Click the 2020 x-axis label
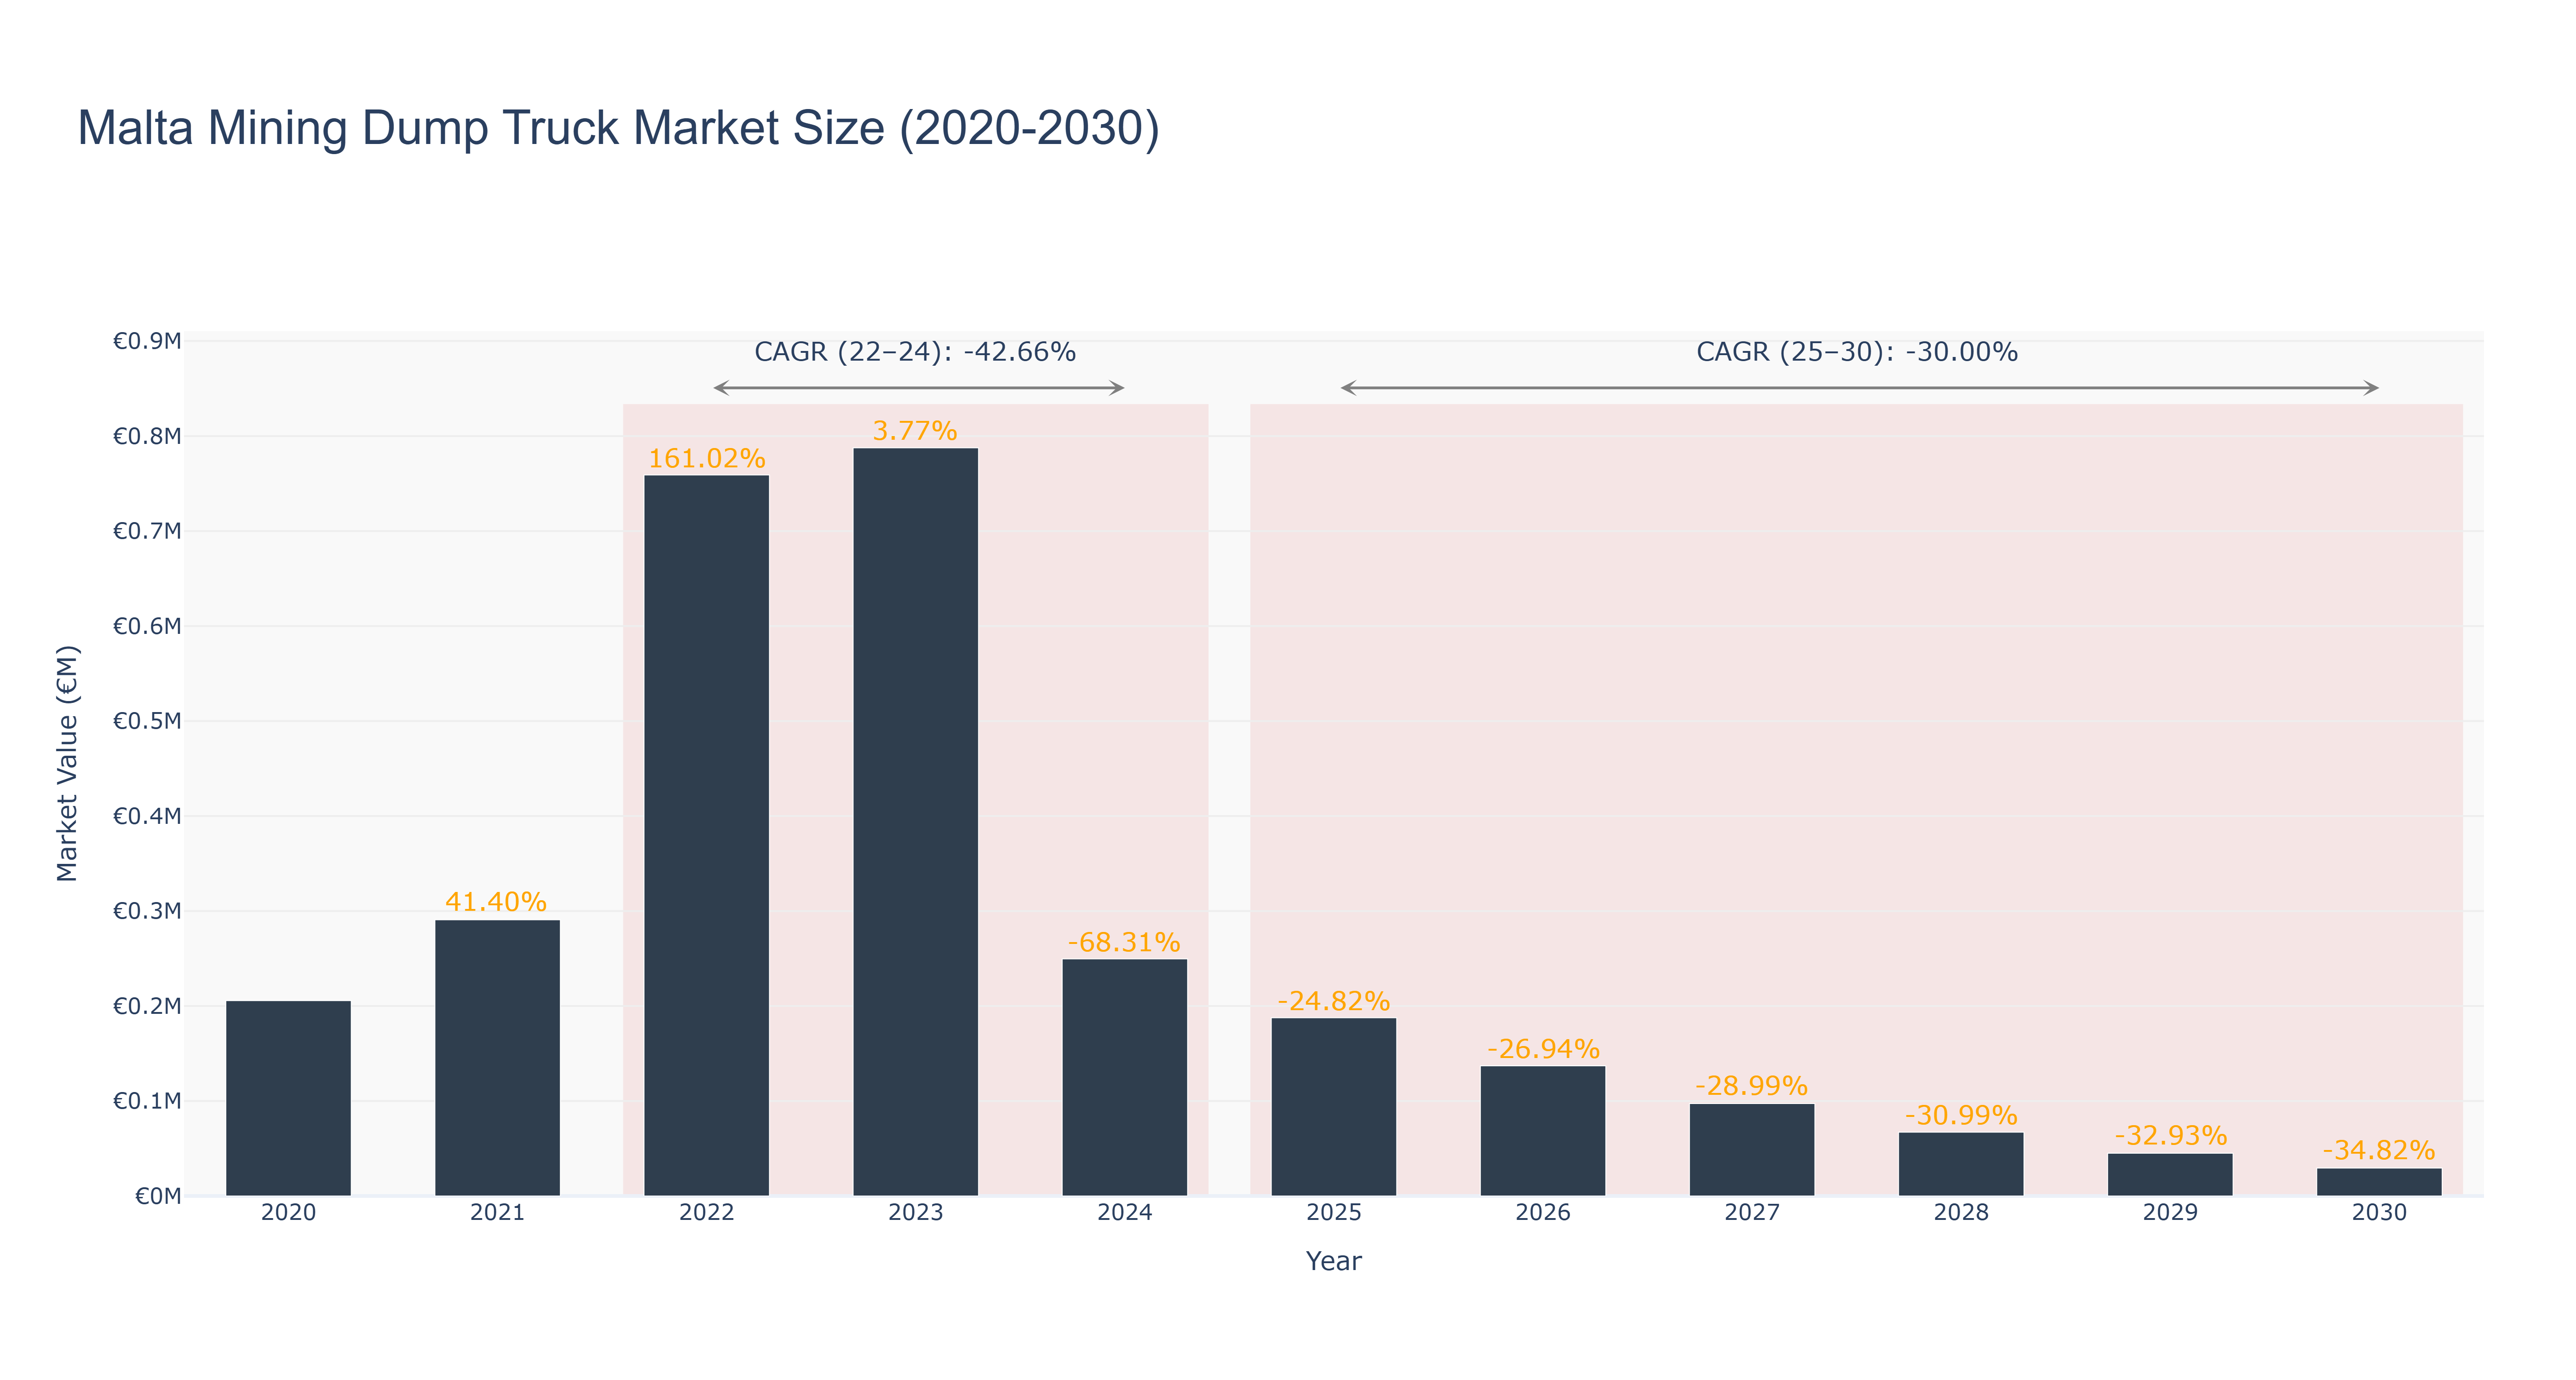This screenshot has height=1380, width=2576. click(288, 1212)
